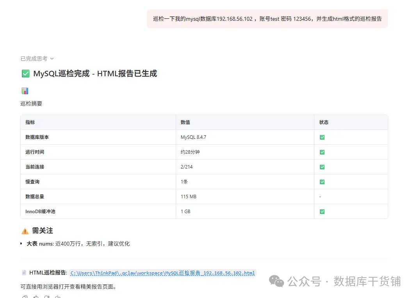Open the MySQL巡检报告 HTML file link
Image resolution: width=414 pixels, height=298 pixels.
tap(162, 273)
